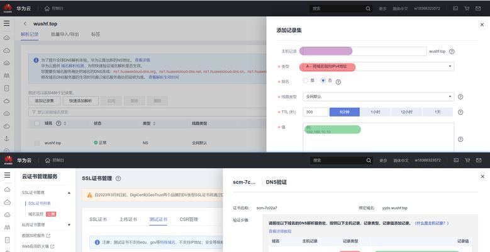
Task: Open console home icon in the DNS window
Action: tap(47, 8)
